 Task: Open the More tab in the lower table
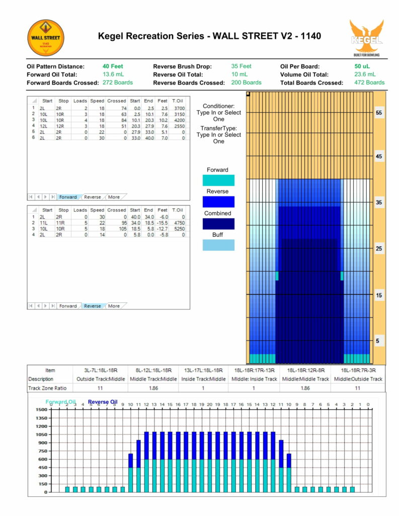114,306
